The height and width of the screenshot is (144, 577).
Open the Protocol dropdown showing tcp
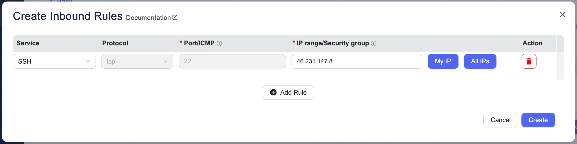[x=137, y=61]
